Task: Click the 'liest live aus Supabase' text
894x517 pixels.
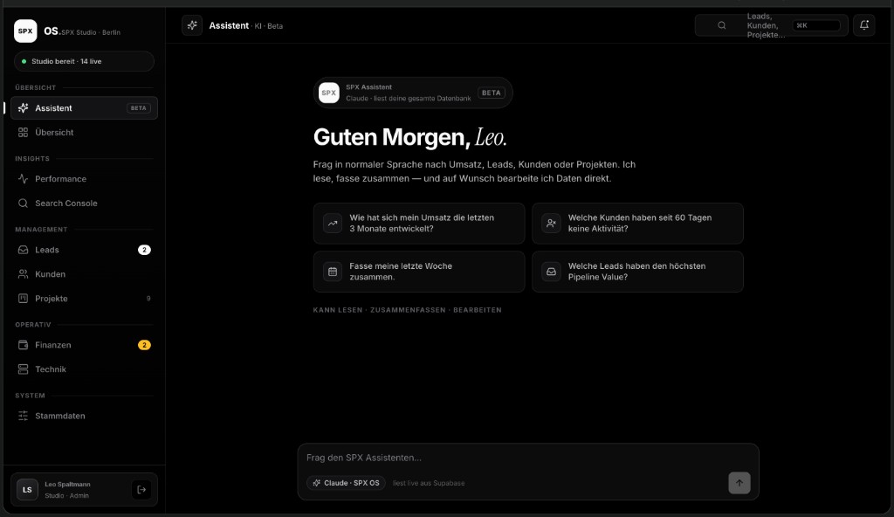Action: pos(429,483)
